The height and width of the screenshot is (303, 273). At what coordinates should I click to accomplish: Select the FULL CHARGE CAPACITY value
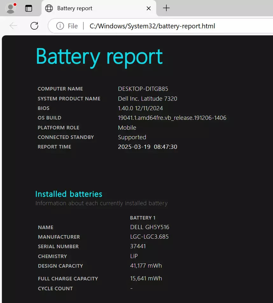tap(146, 278)
